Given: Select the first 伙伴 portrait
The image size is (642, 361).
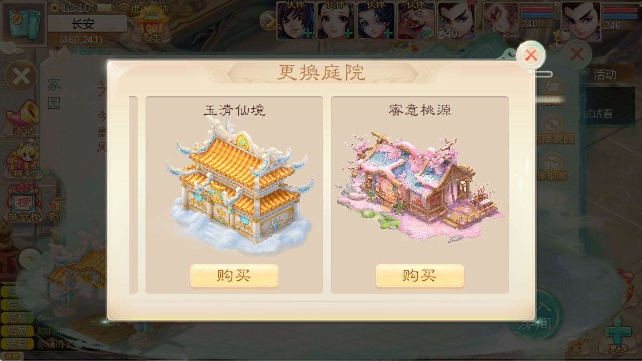Looking at the screenshot, I should click(295, 20).
